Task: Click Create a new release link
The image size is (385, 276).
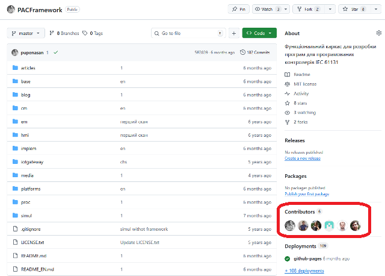Action: click(302, 158)
